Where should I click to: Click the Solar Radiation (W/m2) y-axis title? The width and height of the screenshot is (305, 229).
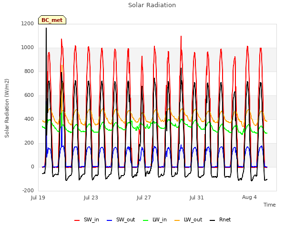7,108
